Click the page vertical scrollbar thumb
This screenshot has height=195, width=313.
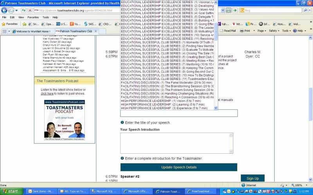click(x=310, y=104)
